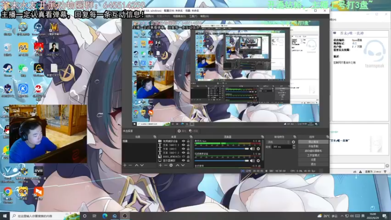
Task: Pop out the Scene Transitions dock panel
Action: tap(295, 137)
